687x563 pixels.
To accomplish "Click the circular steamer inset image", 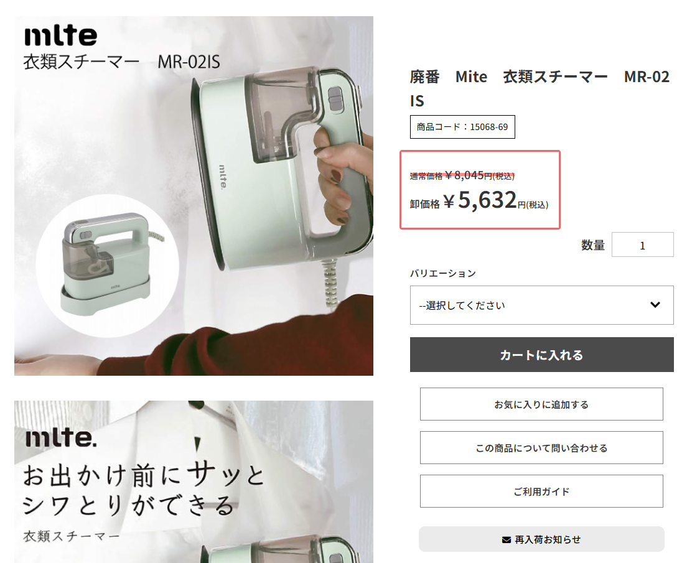I will 107,266.
